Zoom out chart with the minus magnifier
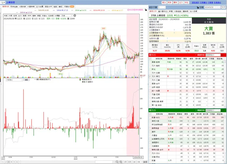The image size is (227, 164). point(117,162)
